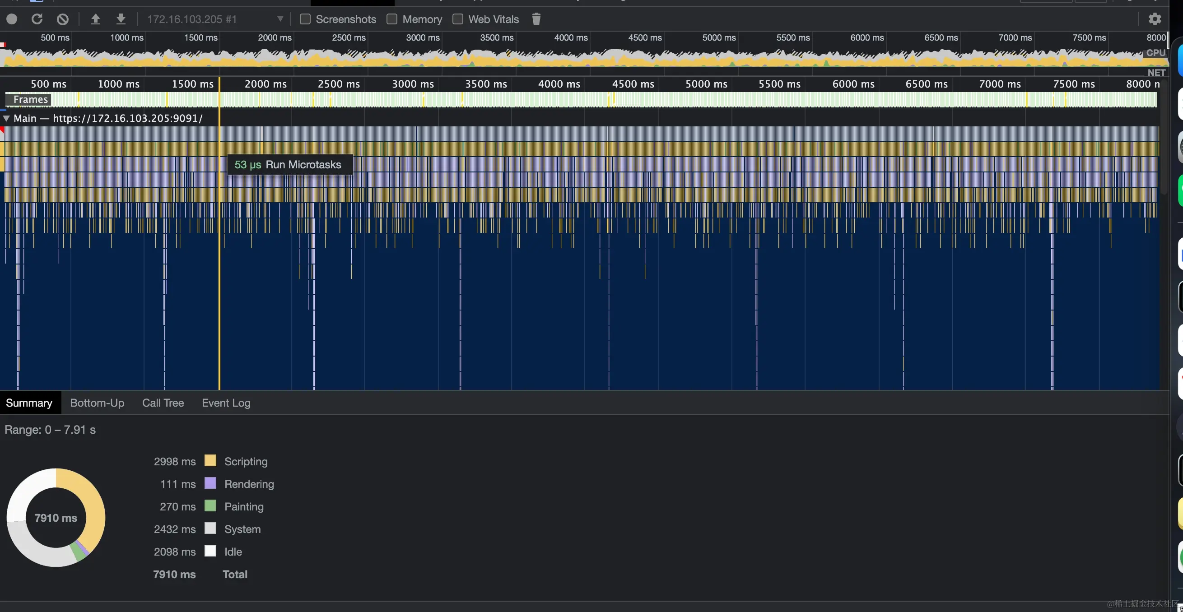This screenshot has width=1183, height=612.
Task: Open the Event Log tab
Action: [x=226, y=403]
